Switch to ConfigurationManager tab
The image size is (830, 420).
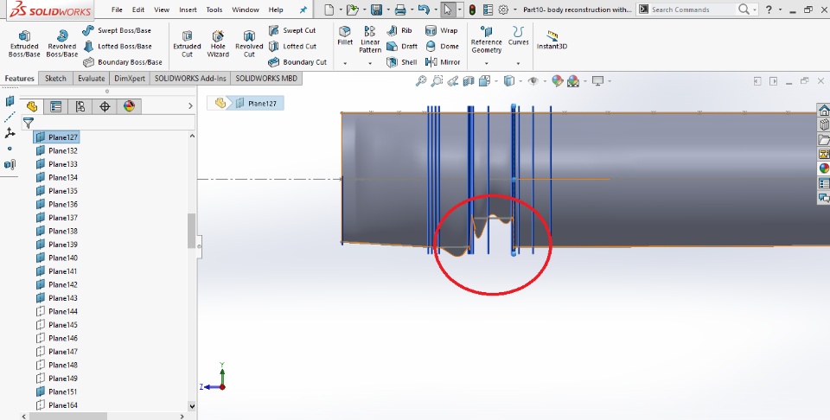pos(80,106)
